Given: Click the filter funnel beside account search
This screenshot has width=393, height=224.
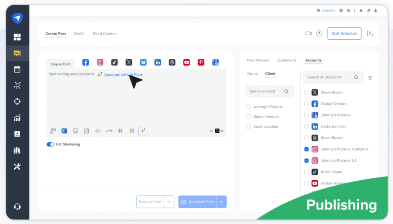Looking at the screenshot, I should tap(370, 77).
